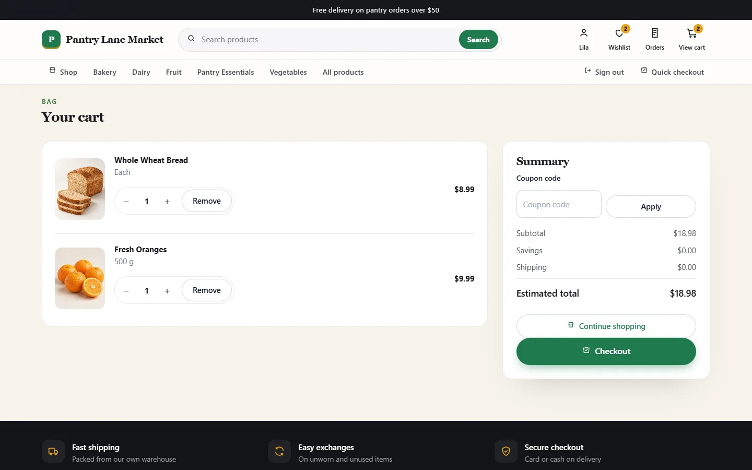The height and width of the screenshot is (470, 752).
Task: Open the Vegetables category
Action: coord(288,72)
